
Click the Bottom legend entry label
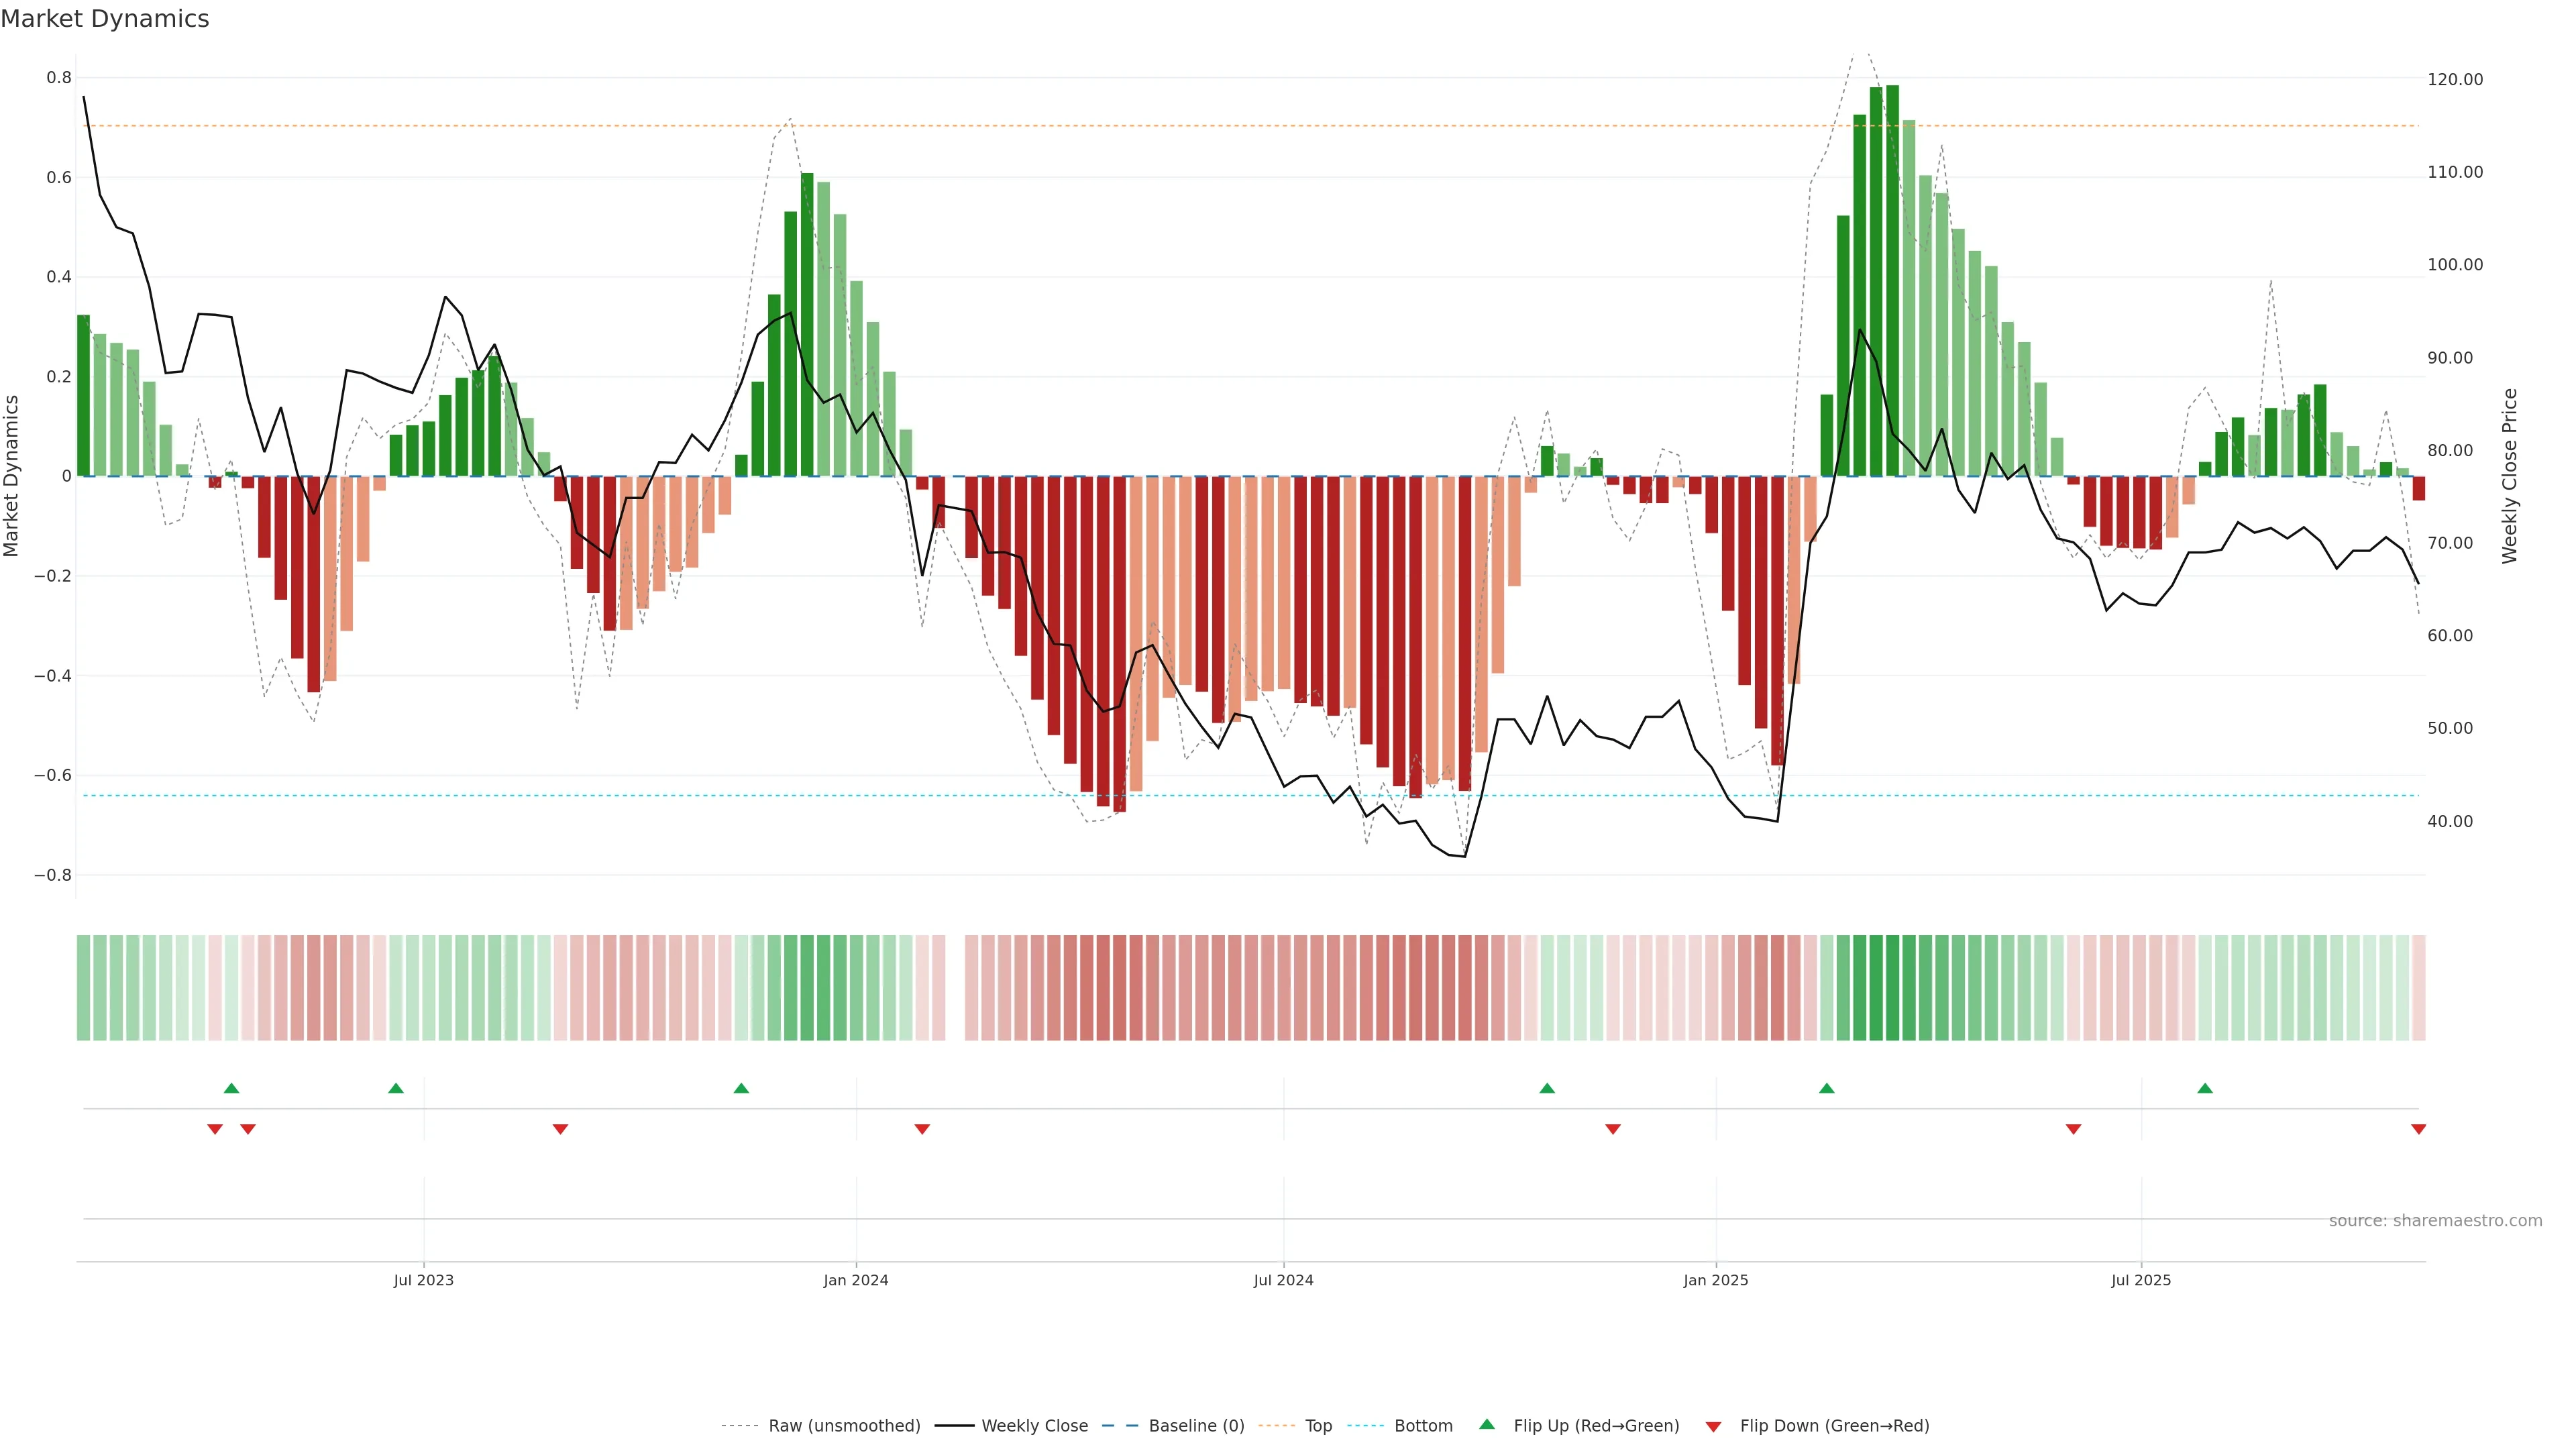coord(1423,1426)
